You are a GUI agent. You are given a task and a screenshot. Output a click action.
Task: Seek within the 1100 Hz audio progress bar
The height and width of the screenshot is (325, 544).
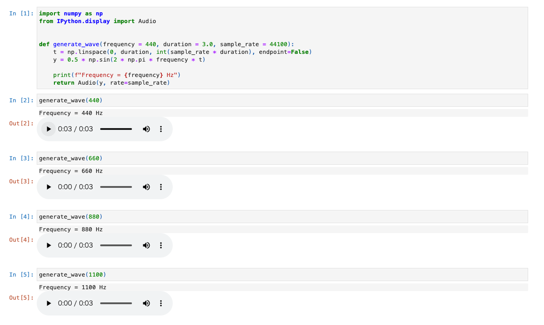click(116, 303)
